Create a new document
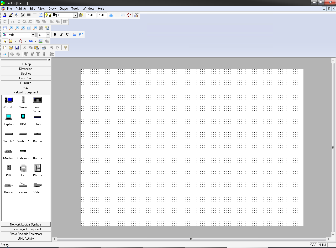Image resolution: width=336 pixels, height=248 pixels. tap(5, 48)
